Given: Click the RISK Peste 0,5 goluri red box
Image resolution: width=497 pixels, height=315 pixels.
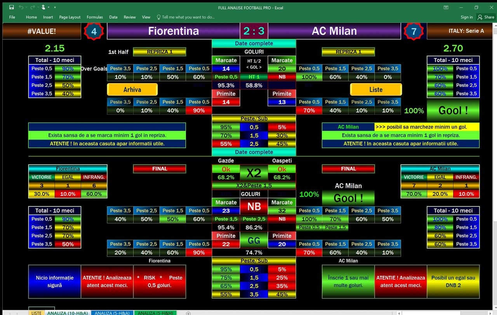Looking at the screenshot, I should pos(160,281).
